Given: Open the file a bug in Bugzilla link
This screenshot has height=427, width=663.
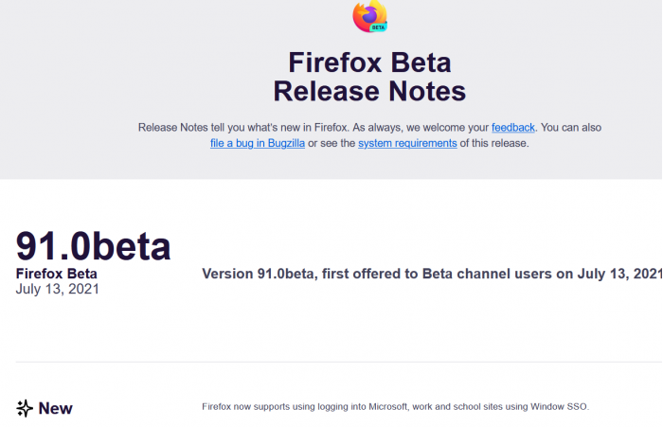Looking at the screenshot, I should 258,143.
